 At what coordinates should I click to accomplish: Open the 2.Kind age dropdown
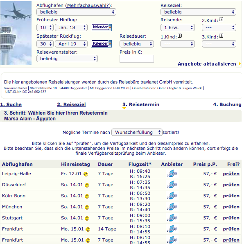(219, 27)
